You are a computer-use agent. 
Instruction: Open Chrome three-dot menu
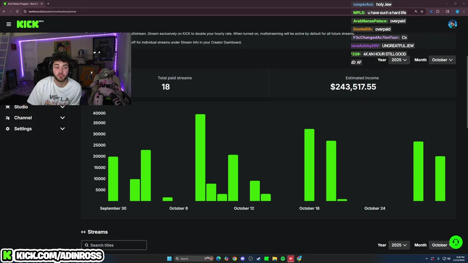pos(464,11)
